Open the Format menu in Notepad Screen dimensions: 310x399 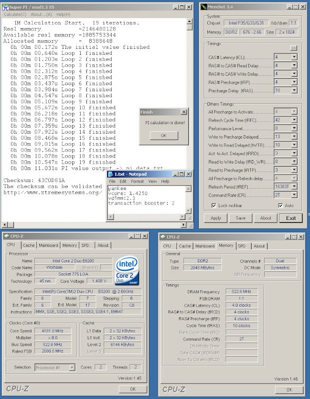138,182
